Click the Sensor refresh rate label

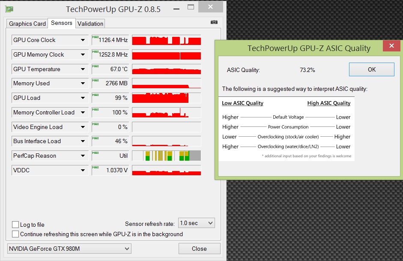click(x=149, y=224)
